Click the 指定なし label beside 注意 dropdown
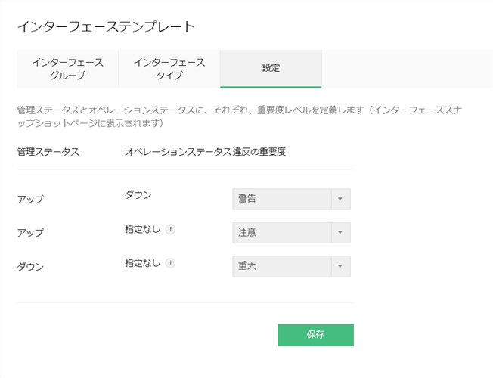Image resolution: width=493 pixels, height=378 pixels. pos(142,229)
